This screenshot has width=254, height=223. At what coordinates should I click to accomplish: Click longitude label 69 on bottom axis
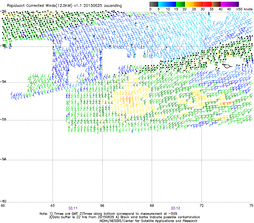(152, 206)
